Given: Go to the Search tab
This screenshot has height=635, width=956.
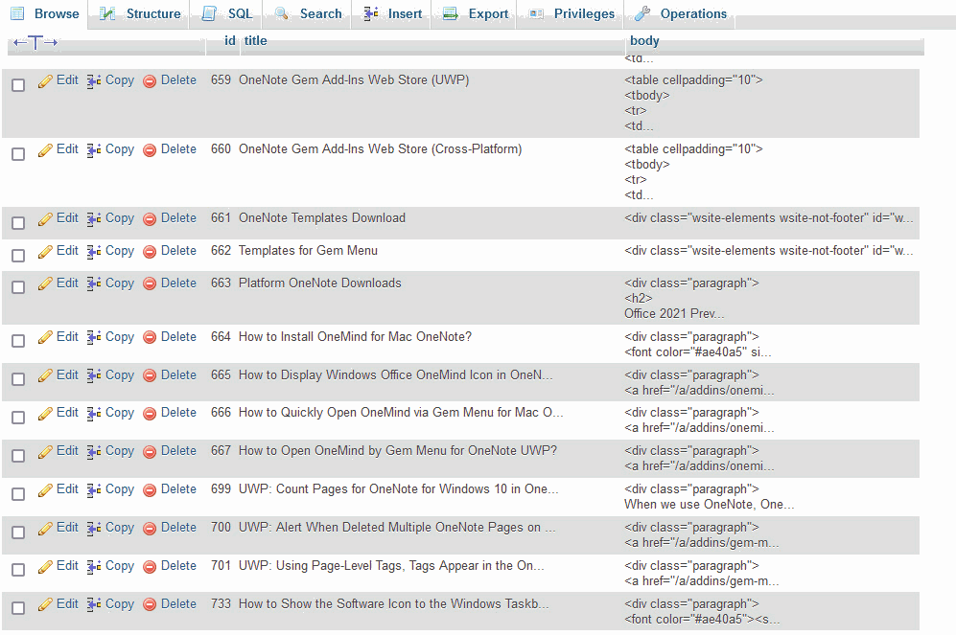Looking at the screenshot, I should click(308, 13).
